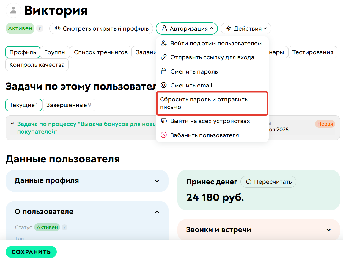Click the chain-link icon beside «Отправить ссылку для входа»

[164, 57]
